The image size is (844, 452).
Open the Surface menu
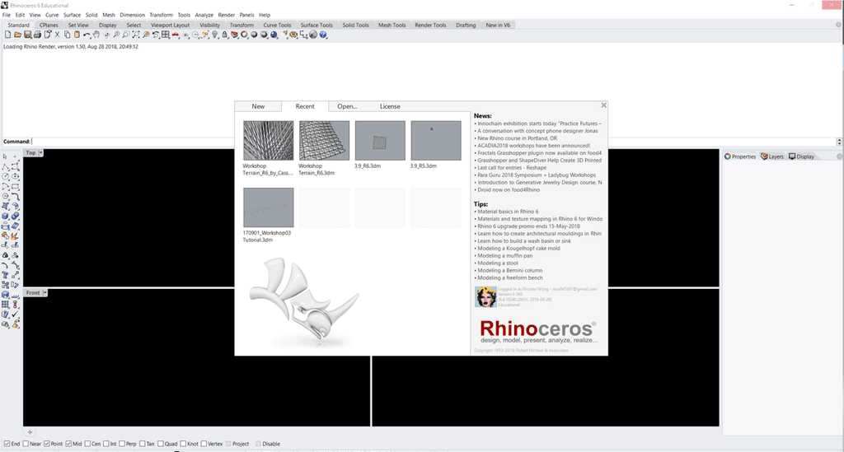(x=72, y=15)
